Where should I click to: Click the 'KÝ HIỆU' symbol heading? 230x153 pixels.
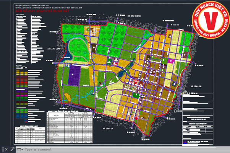click(19, 66)
